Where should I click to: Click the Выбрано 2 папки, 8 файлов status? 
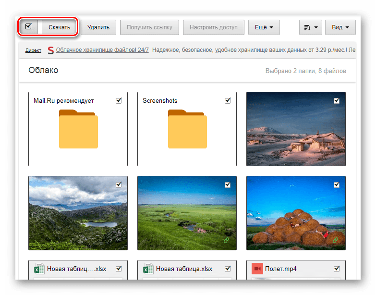306,71
